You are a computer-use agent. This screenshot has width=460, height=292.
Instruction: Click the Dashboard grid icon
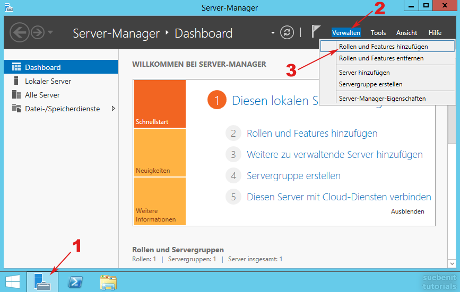click(16, 67)
